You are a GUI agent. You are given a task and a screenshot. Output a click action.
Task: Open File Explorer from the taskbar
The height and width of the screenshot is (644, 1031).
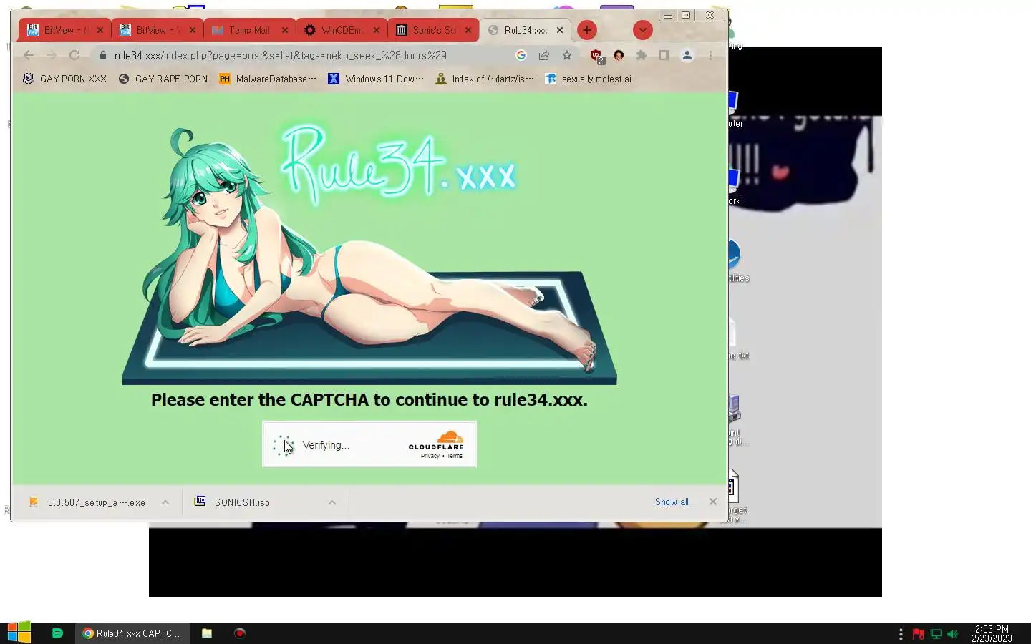(x=207, y=633)
